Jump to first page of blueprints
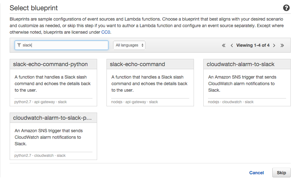297x183 pixels. pyautogui.click(x=224, y=46)
